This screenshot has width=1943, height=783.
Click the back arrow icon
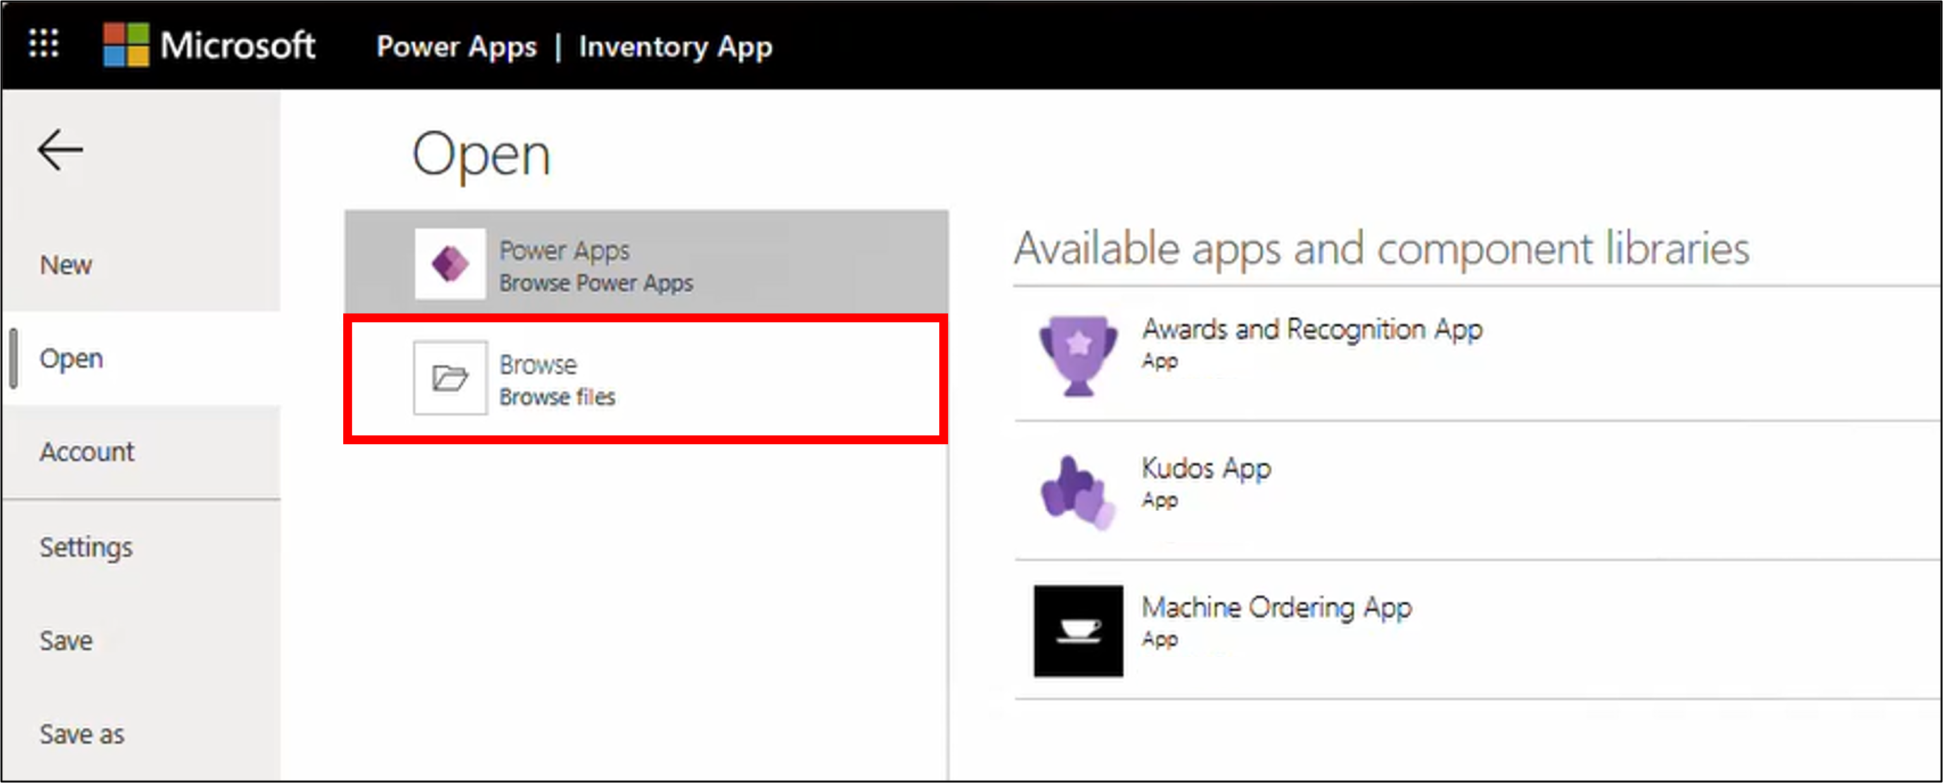(59, 149)
